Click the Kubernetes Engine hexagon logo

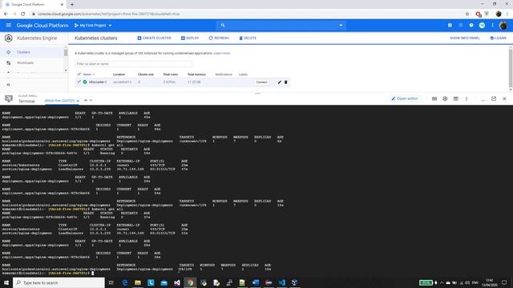[9, 38]
